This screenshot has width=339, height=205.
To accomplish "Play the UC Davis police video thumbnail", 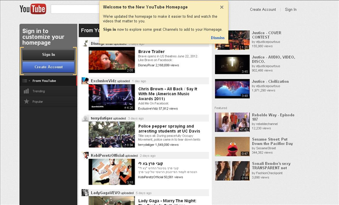I will (x=112, y=135).
